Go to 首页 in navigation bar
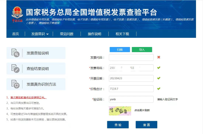 15,34
